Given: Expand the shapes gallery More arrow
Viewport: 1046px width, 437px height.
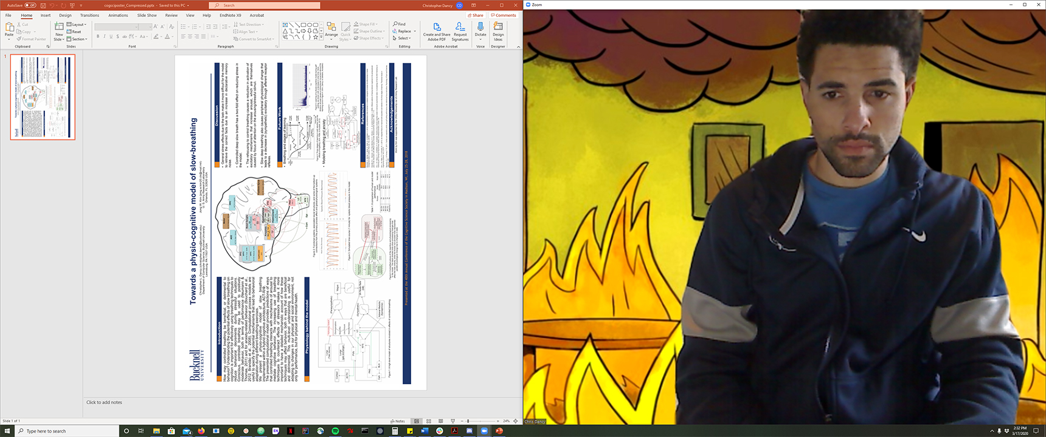Looking at the screenshot, I should [x=321, y=38].
